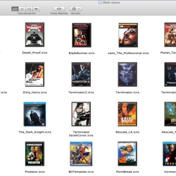Image resolution: width=176 pixels, height=176 pixels.
Task: Select the Dirty_Harry.icns icon
Action: 35,74
